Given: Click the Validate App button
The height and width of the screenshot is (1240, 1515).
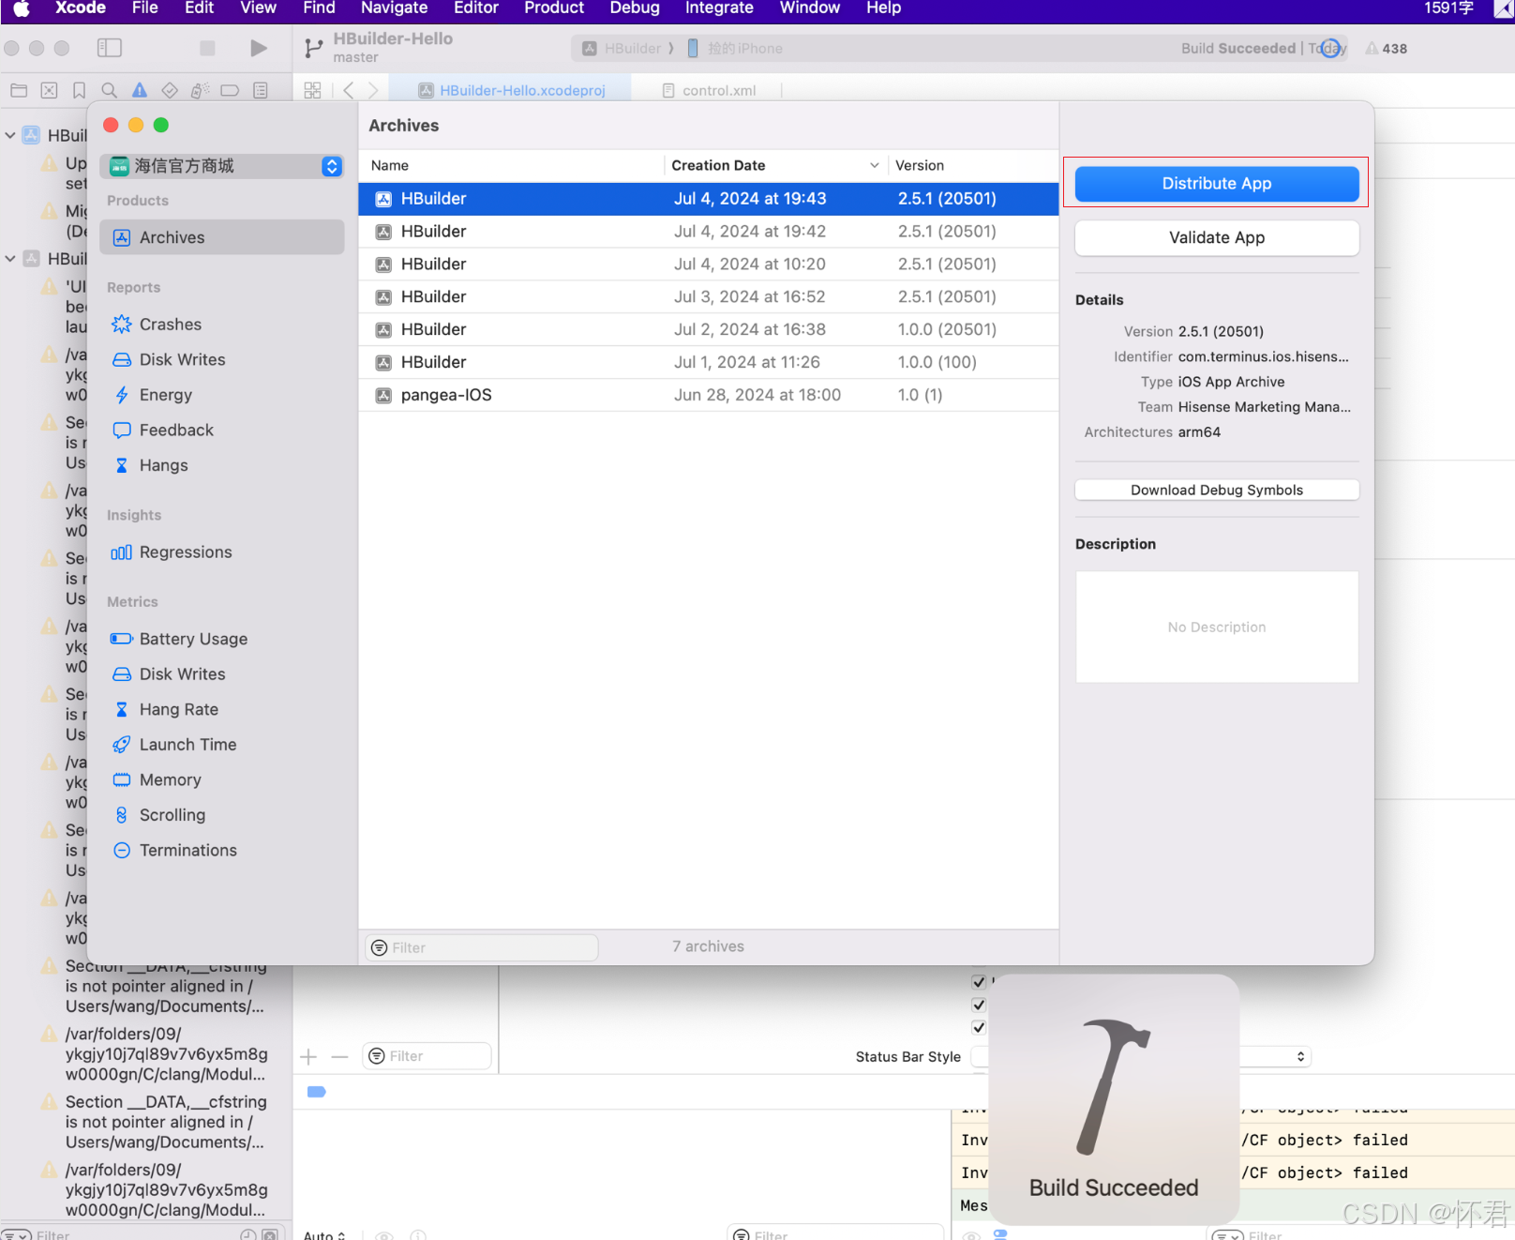Looking at the screenshot, I should 1217,238.
